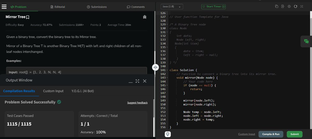Click the Custom Input link below editor
This screenshot has height=139, width=312.
[246, 134]
